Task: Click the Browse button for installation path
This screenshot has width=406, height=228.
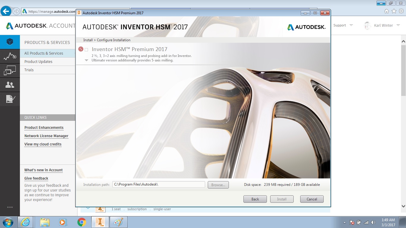Action: pos(218,184)
